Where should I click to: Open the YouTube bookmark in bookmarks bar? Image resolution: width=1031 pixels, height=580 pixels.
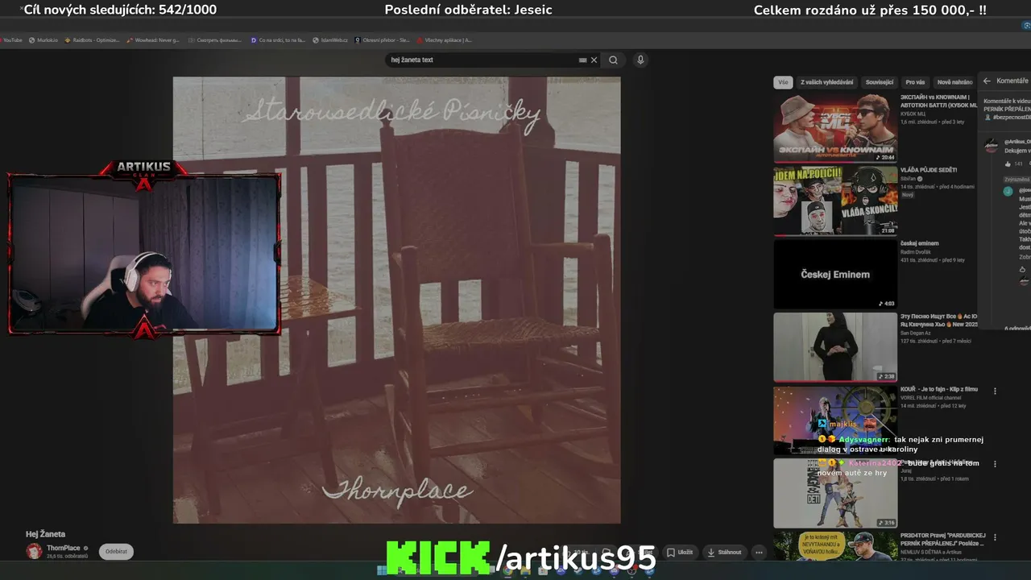(11, 39)
